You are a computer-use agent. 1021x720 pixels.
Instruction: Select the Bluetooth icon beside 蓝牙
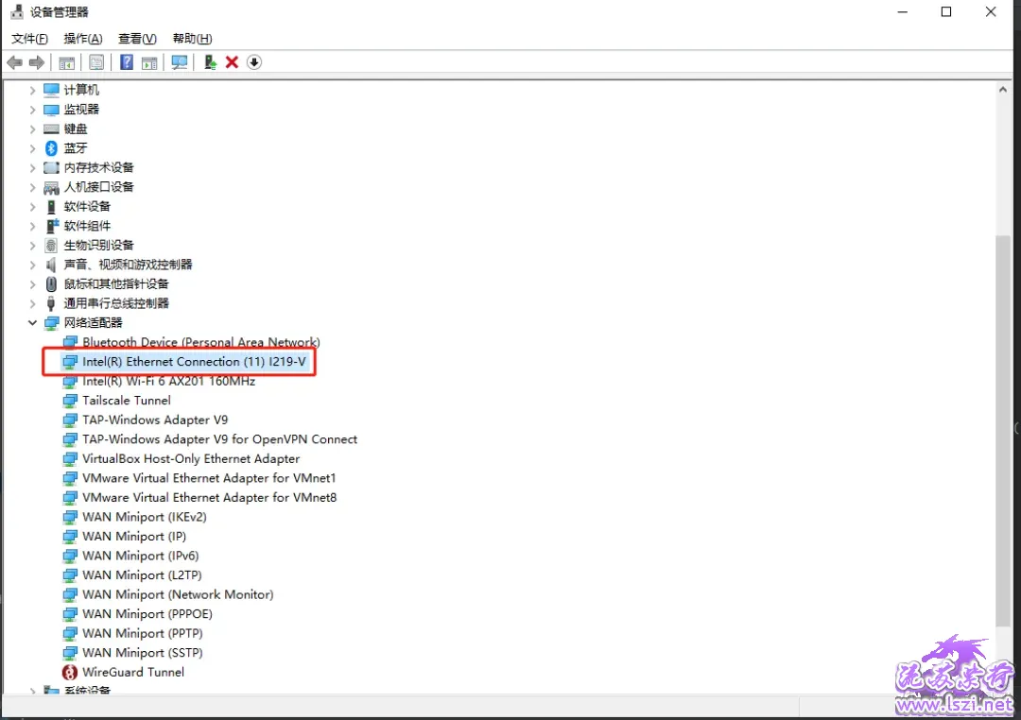(51, 148)
